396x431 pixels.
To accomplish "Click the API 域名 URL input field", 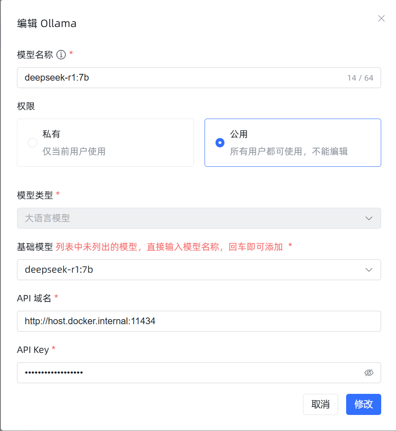I will [x=199, y=321].
